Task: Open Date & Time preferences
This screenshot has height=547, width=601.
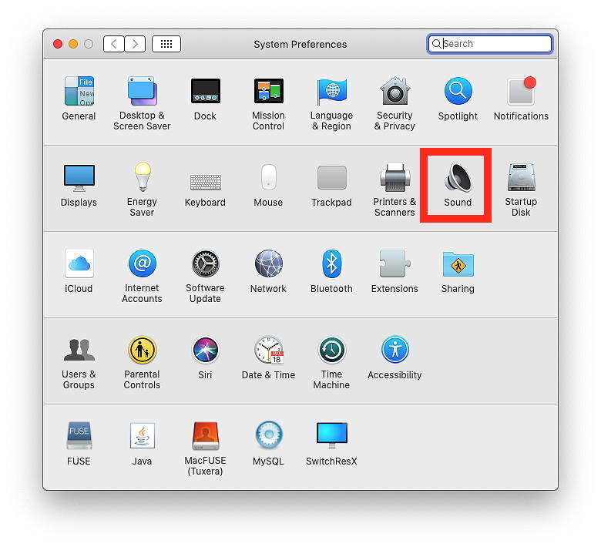Action: [269, 357]
